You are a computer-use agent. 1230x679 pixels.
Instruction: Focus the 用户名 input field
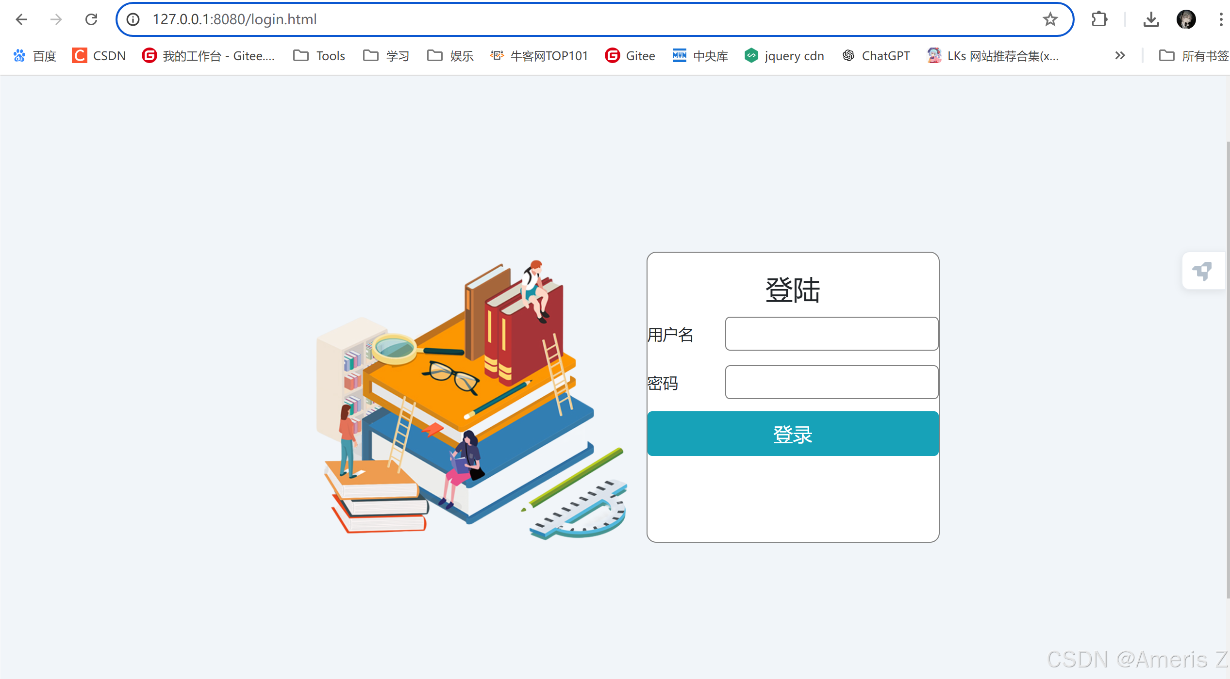pos(831,334)
